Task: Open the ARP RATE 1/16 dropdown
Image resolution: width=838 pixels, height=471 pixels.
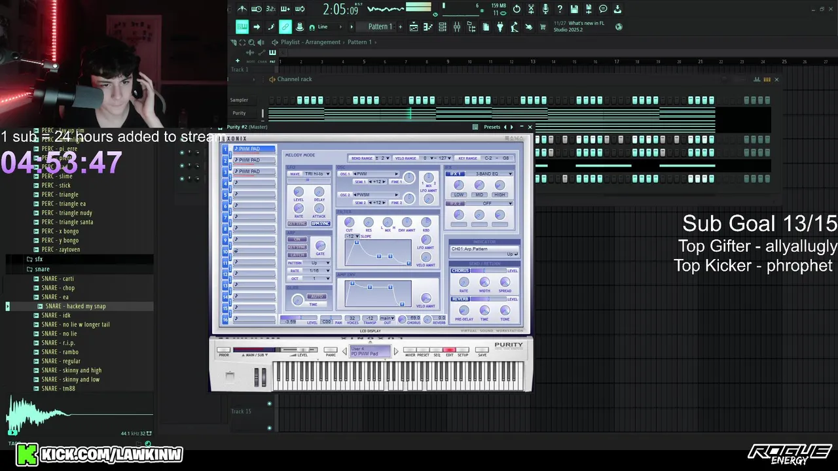Action: [316, 271]
